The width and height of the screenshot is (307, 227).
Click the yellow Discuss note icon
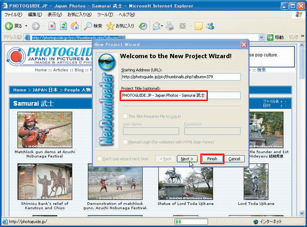tap(198, 26)
